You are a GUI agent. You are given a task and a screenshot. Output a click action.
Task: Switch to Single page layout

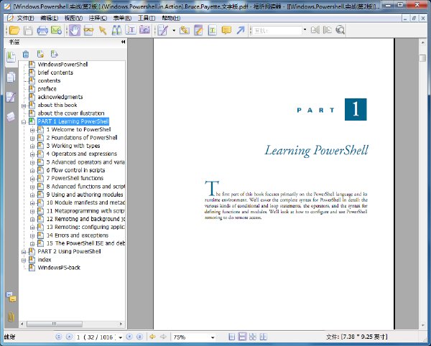tap(232, 337)
